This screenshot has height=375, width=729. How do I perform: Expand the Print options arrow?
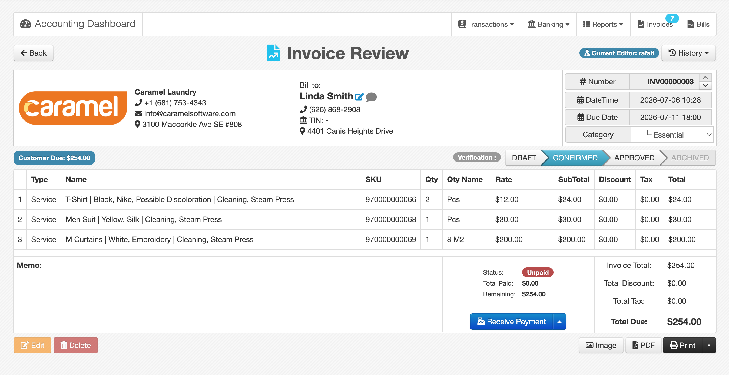709,345
